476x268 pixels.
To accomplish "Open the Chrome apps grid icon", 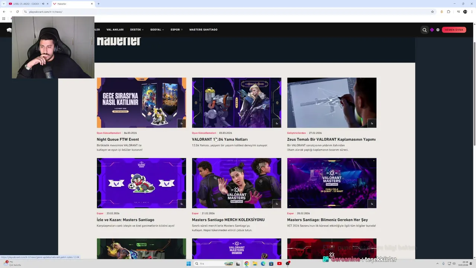I will point(4,19).
